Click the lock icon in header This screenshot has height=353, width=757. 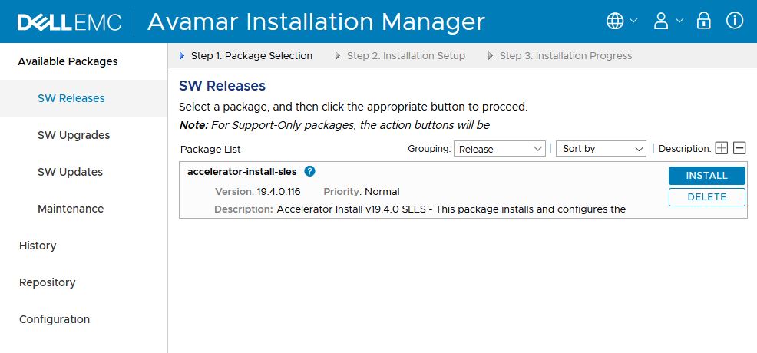[703, 21]
